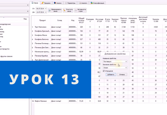
Task: Click the Склад column header
Action: 60,20
